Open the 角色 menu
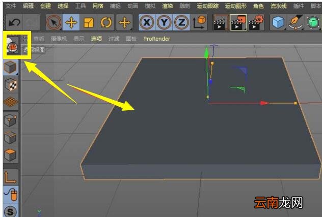 pos(258,6)
